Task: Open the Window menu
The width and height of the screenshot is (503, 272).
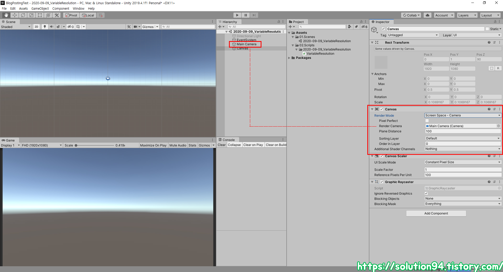Action: click(79, 8)
